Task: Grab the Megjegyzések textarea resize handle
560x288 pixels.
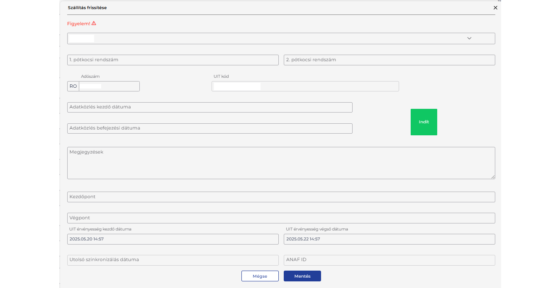Action: pyautogui.click(x=493, y=177)
